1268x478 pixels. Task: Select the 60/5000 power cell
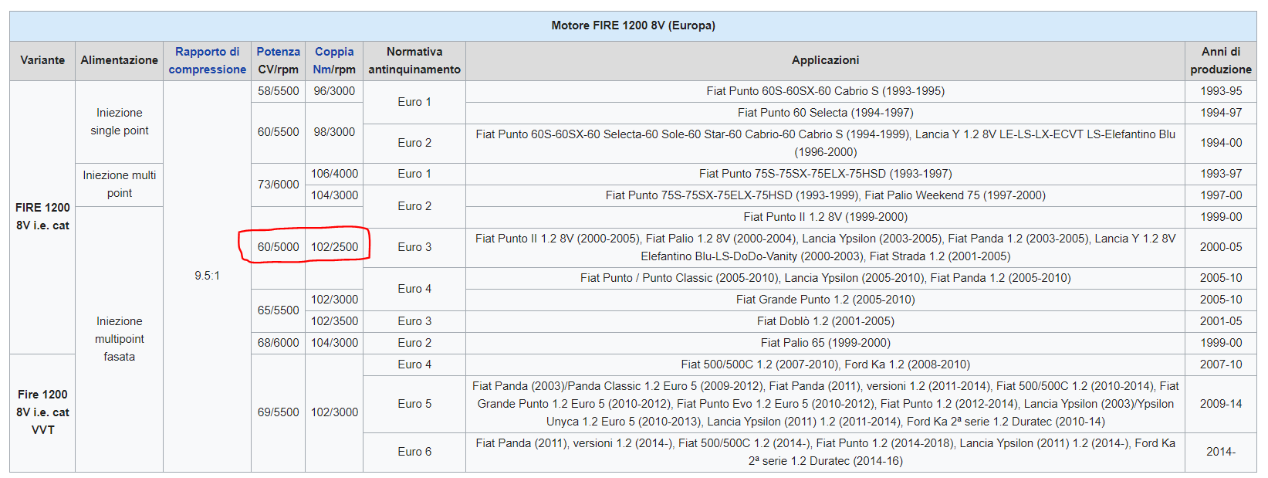pos(278,247)
